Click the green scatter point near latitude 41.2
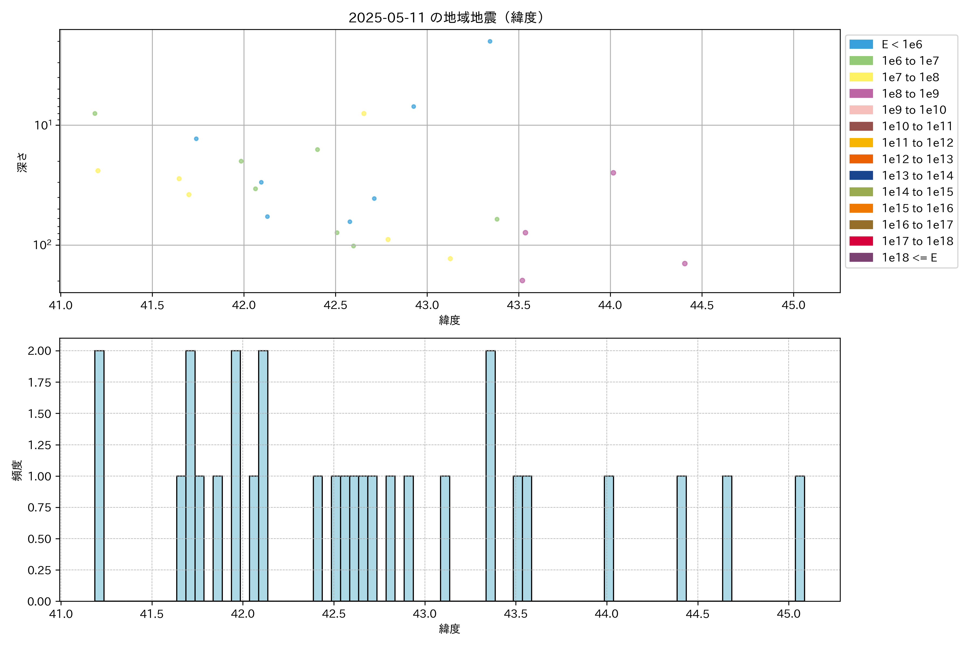Image resolution: width=970 pixels, height=647 pixels. tap(95, 113)
